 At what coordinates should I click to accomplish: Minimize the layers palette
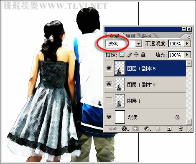184,29
